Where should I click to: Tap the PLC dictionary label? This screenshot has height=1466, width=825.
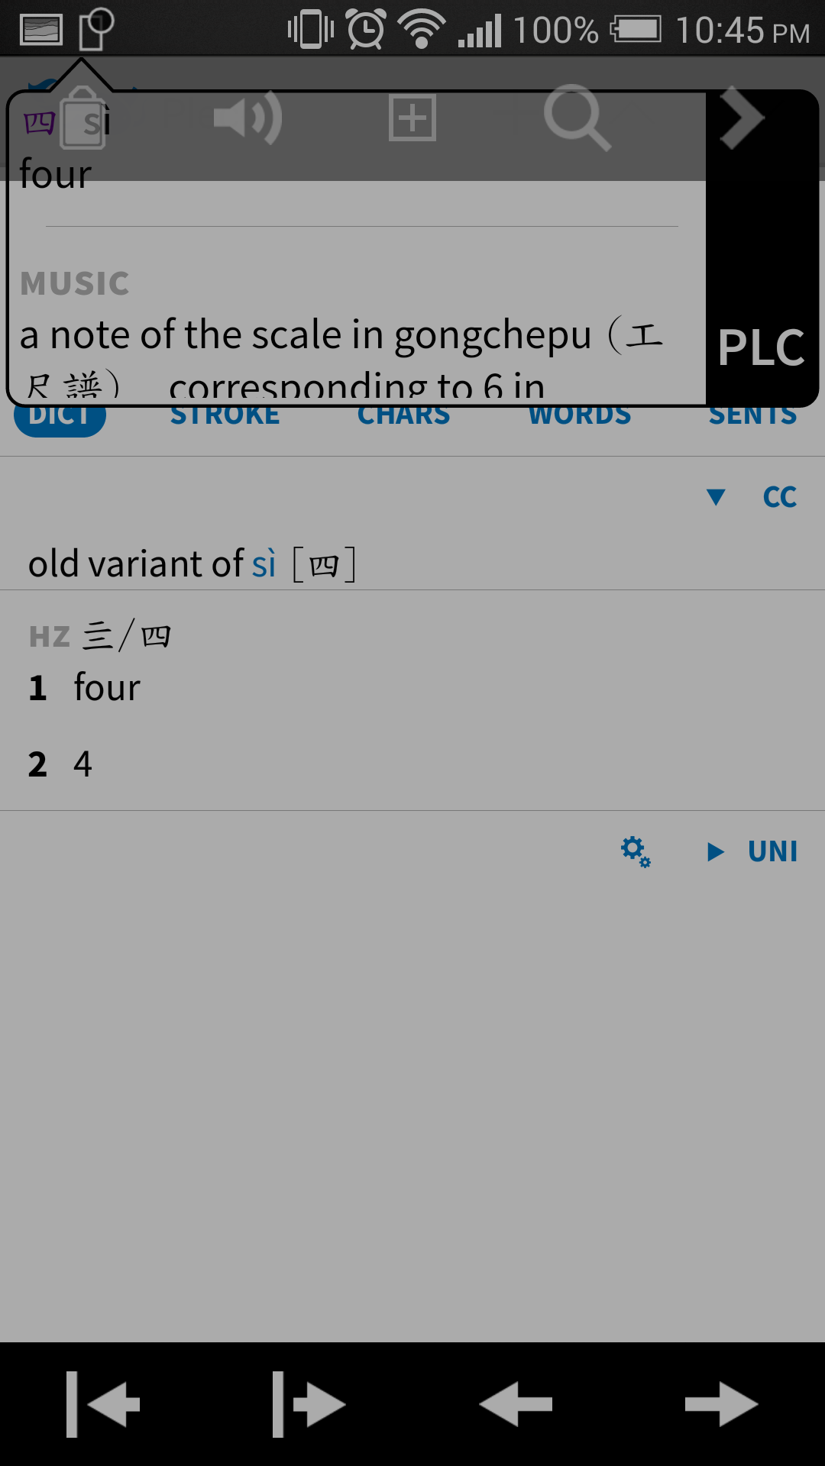click(x=762, y=348)
